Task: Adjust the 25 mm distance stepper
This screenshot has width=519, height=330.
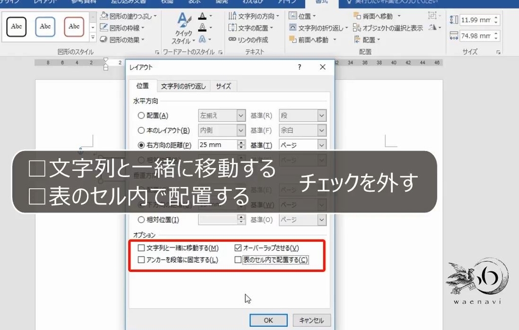Action: click(x=241, y=145)
